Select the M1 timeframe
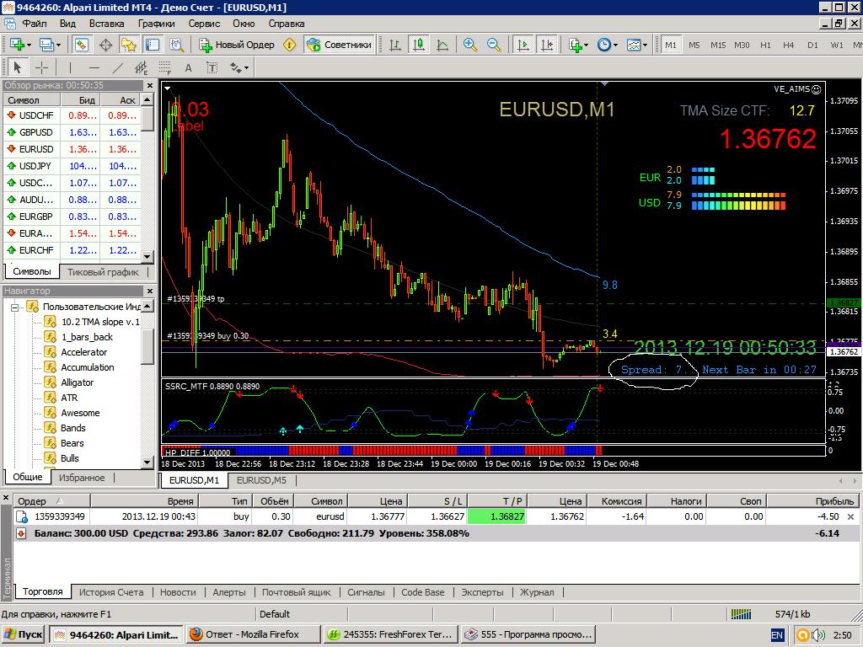 (x=670, y=45)
